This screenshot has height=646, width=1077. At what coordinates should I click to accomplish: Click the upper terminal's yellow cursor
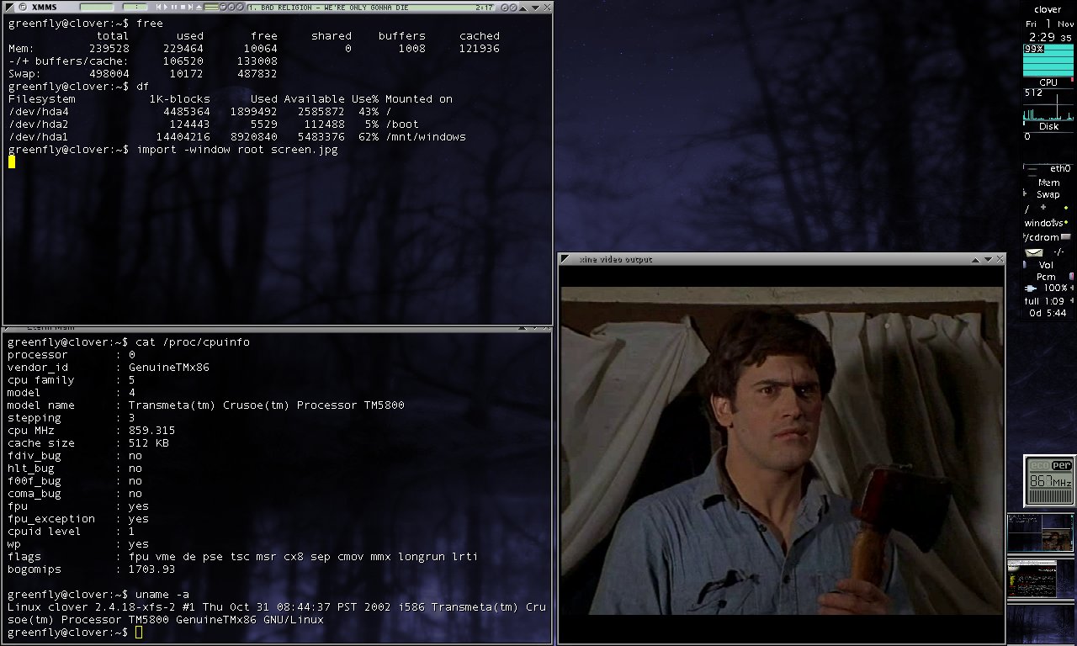[x=12, y=162]
